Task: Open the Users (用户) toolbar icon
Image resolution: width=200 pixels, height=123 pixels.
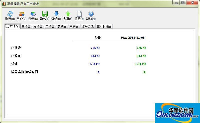Action: point(22,14)
